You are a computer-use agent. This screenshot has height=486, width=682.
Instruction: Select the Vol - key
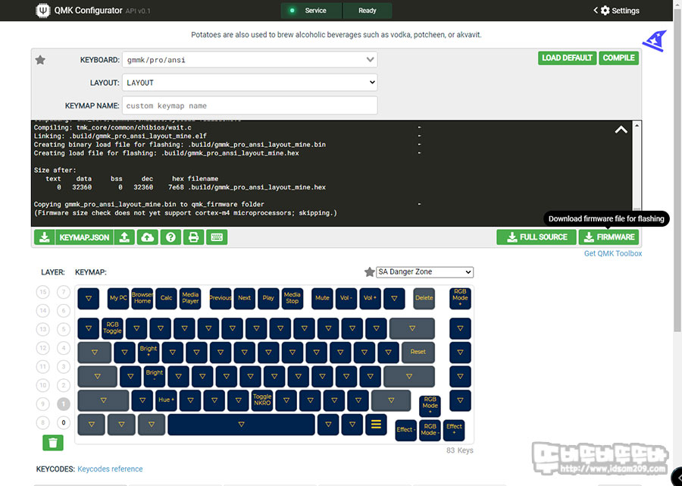point(346,298)
